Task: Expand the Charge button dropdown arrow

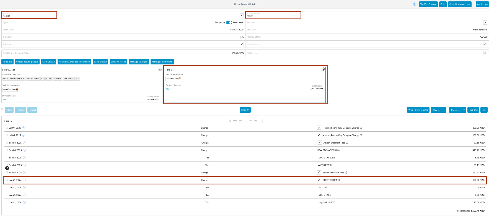Action: pyautogui.click(x=444, y=110)
